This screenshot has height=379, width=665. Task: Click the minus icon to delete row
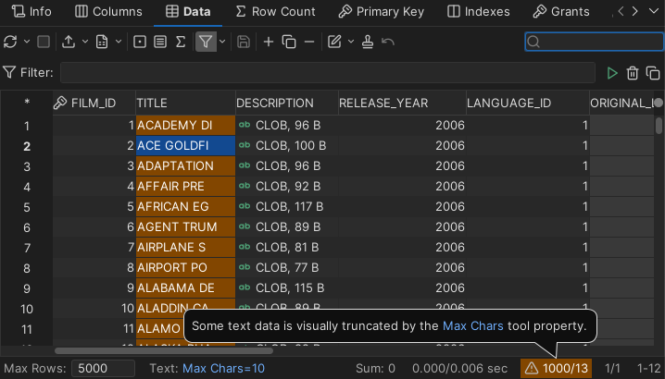[x=308, y=42]
